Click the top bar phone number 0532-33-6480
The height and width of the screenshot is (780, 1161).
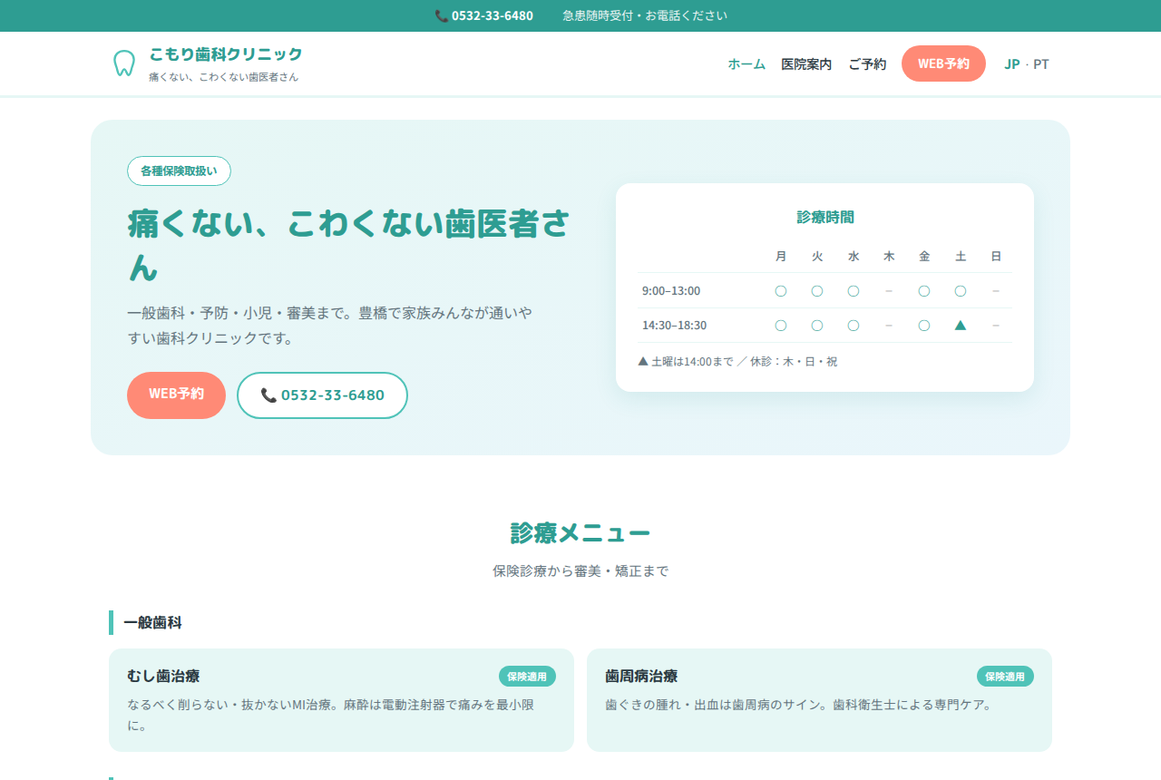tap(493, 15)
